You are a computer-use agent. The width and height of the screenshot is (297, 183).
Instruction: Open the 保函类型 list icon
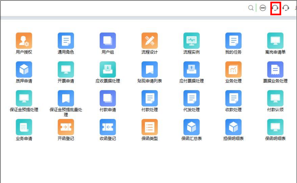point(149,127)
